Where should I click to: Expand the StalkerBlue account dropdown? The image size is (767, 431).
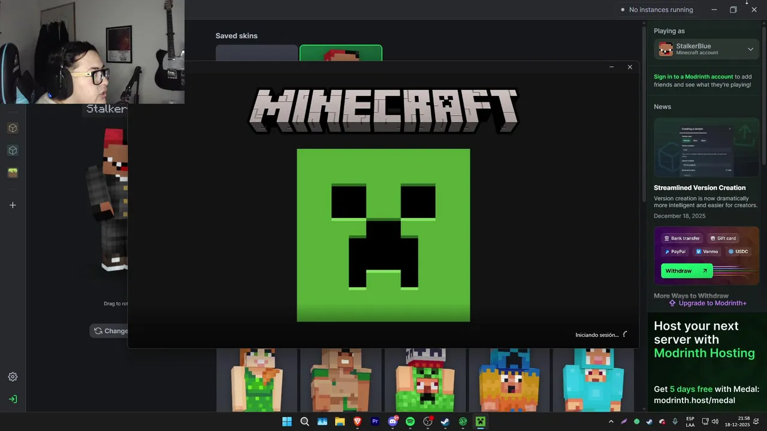(x=750, y=49)
